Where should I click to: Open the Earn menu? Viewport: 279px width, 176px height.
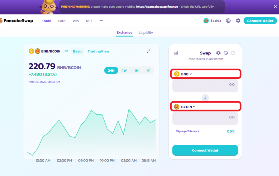point(62,21)
